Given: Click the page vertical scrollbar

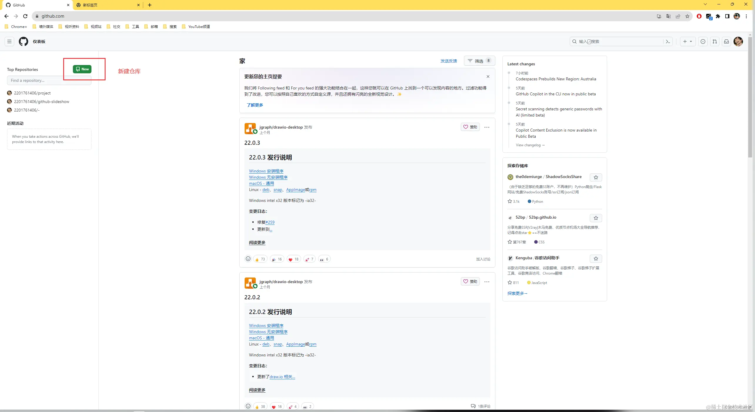Looking at the screenshot, I should [x=750, y=97].
